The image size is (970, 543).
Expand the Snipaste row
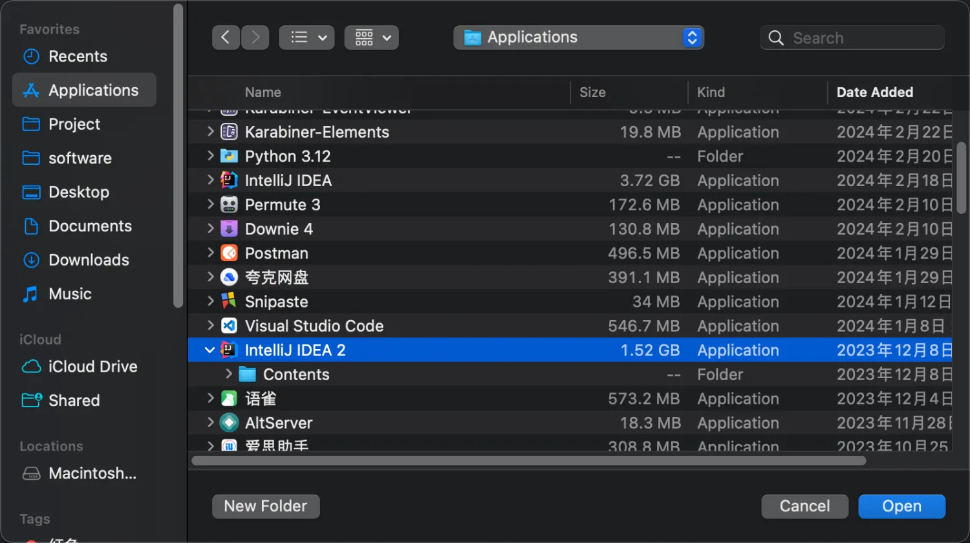(210, 301)
